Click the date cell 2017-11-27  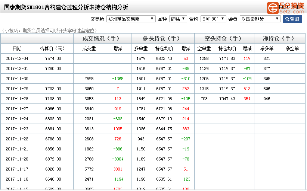(17, 109)
